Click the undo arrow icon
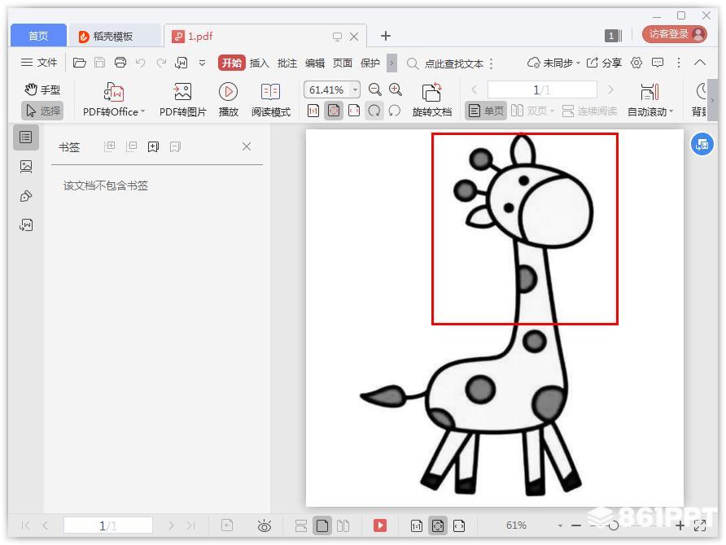This screenshot has width=726, height=545. tap(141, 63)
